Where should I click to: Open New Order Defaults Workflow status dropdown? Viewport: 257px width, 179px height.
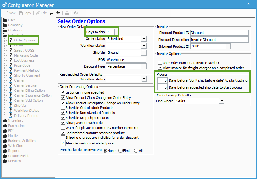click(144, 46)
